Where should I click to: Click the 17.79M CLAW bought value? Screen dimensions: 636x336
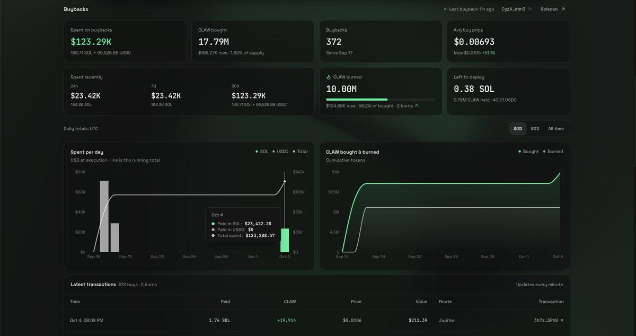214,42
